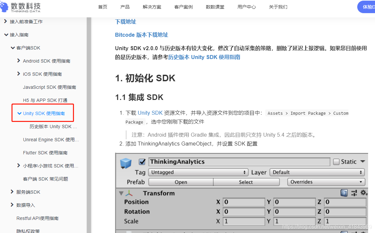
Task: Click the Scale Z value field
Action: click(345, 221)
